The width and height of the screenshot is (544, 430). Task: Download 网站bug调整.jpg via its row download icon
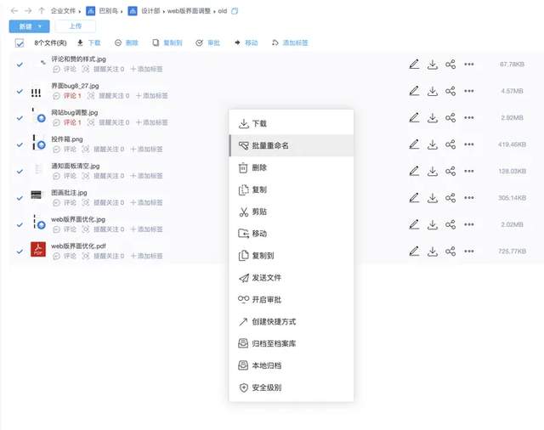pyautogui.click(x=433, y=117)
